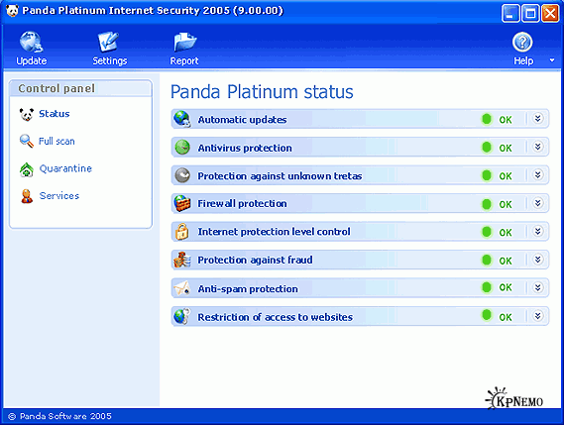The height and width of the screenshot is (425, 564).
Task: Open Settings via the checklist icon
Action: [108, 42]
